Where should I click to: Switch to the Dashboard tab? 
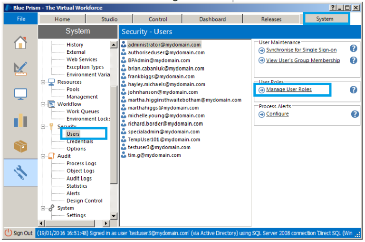click(x=212, y=19)
